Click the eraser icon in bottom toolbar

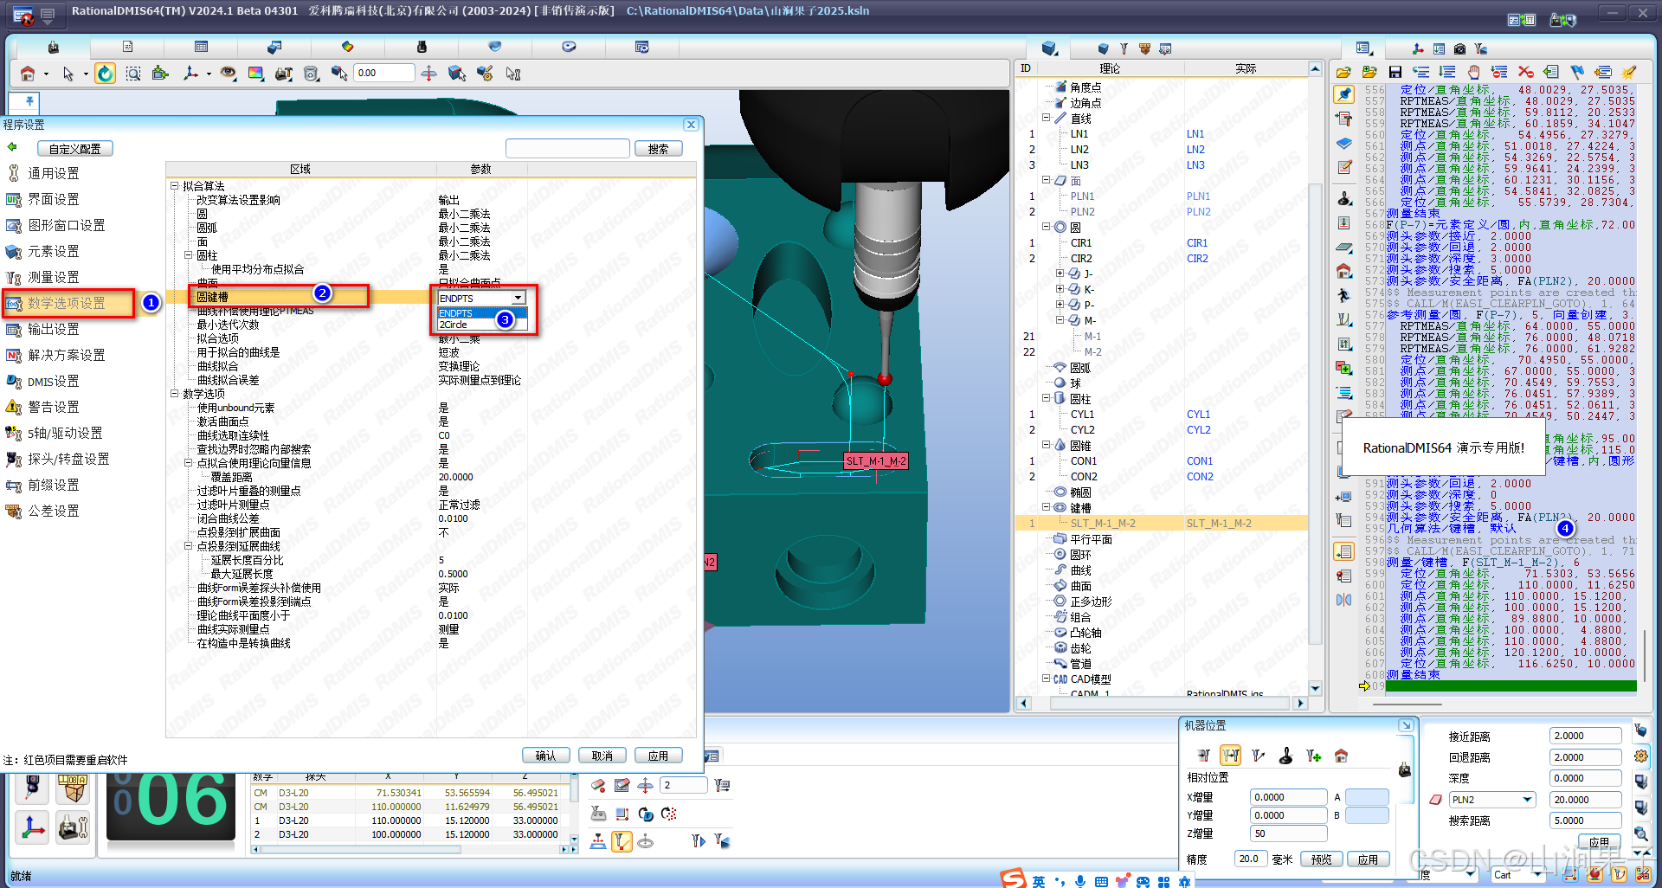(x=597, y=785)
